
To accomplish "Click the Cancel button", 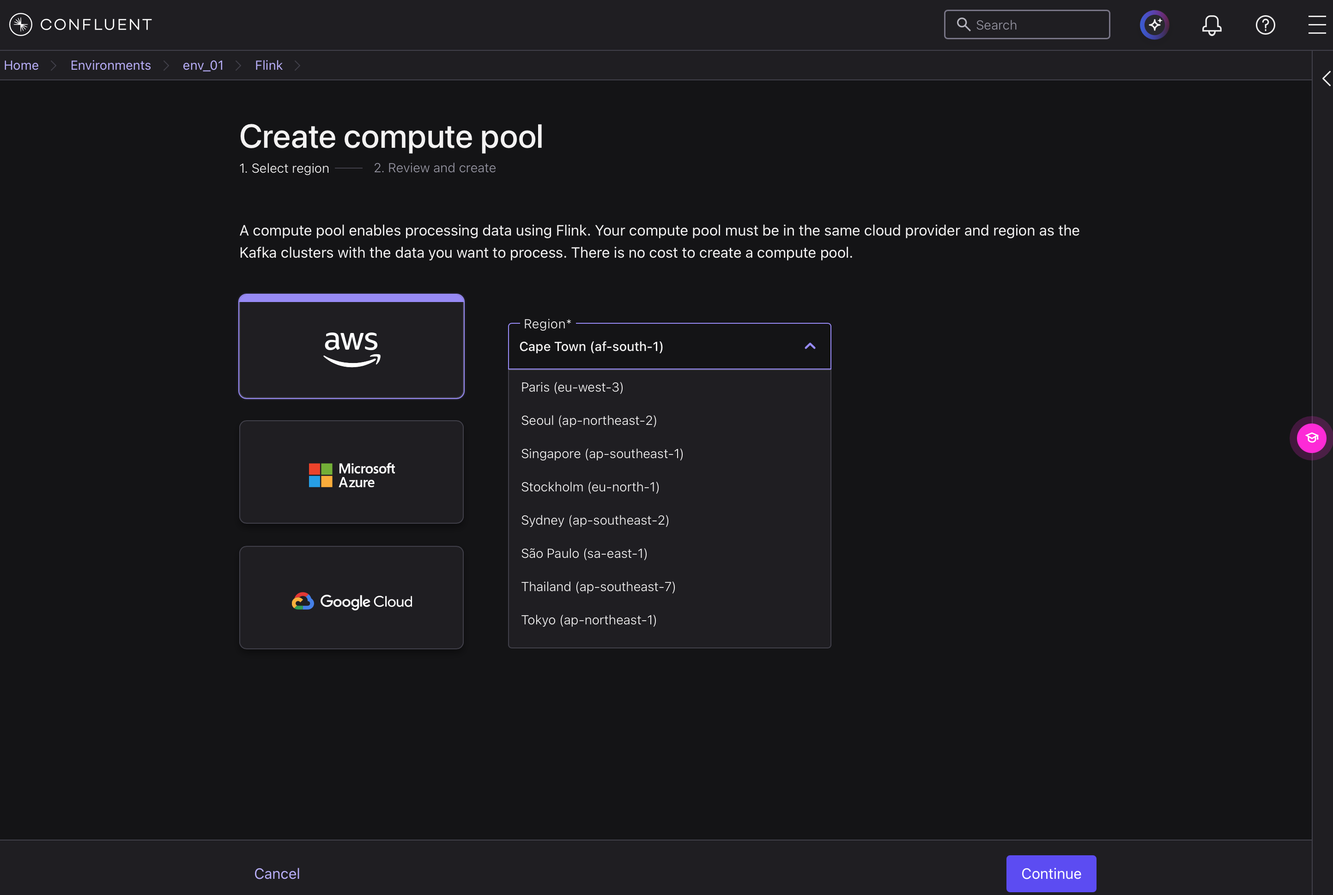I will (x=277, y=873).
